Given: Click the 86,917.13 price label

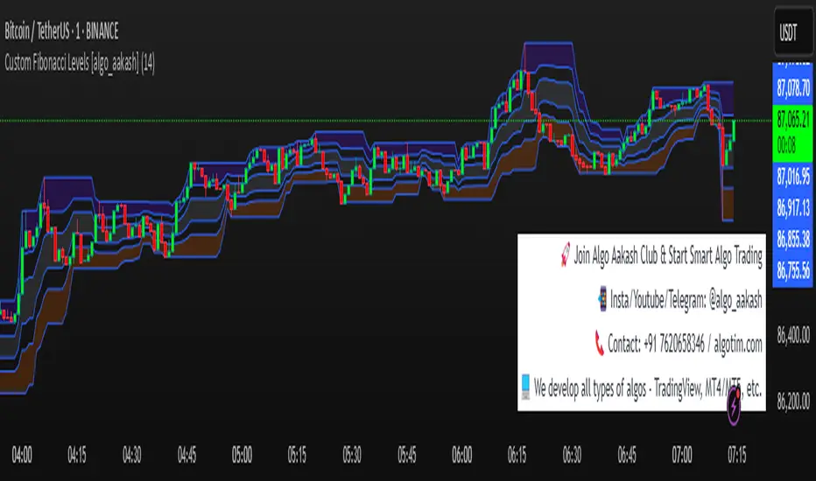Looking at the screenshot, I should [x=792, y=208].
